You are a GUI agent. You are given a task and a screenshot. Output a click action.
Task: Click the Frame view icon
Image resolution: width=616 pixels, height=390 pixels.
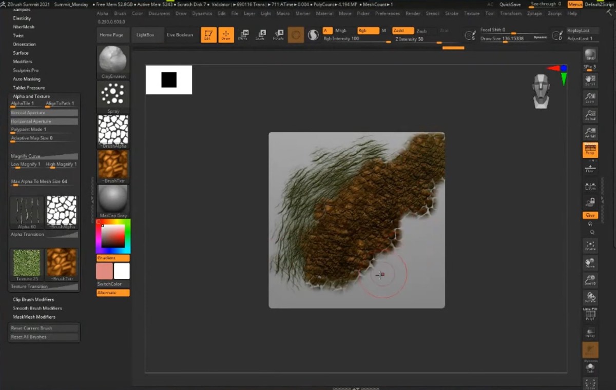click(590, 245)
